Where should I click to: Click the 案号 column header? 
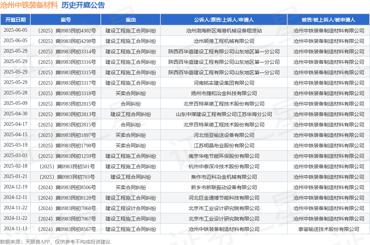pyautogui.click(x=66, y=20)
